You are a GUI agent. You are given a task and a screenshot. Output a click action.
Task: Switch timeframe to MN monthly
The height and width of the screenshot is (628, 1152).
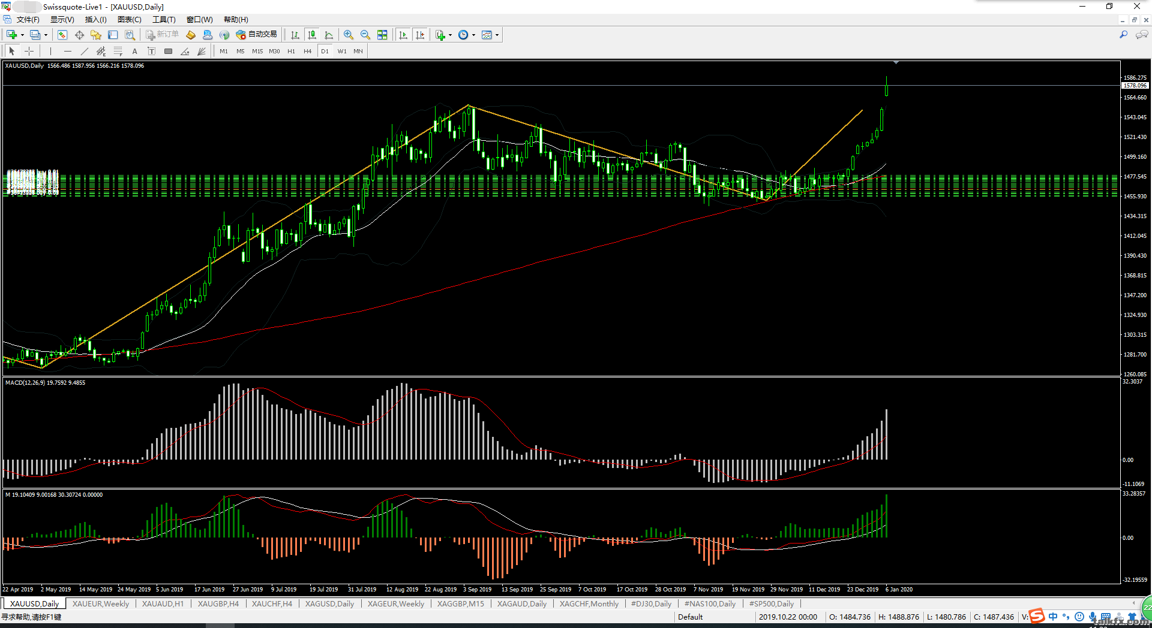[358, 51]
